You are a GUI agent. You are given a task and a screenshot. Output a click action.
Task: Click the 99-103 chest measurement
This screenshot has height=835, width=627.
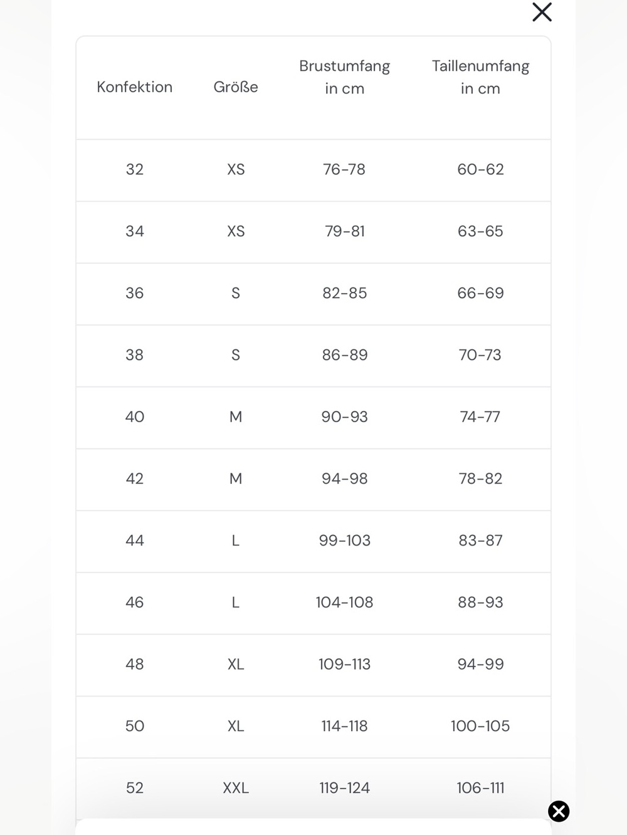tap(344, 541)
